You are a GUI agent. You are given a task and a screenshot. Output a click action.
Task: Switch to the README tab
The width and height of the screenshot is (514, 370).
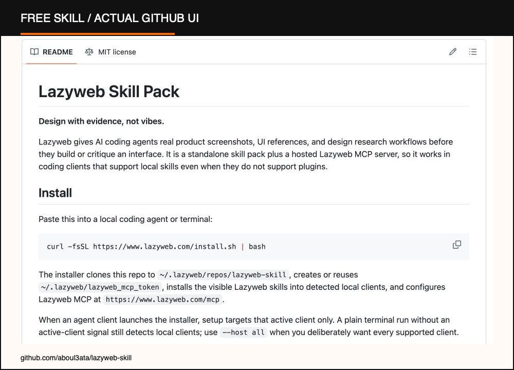click(x=51, y=52)
